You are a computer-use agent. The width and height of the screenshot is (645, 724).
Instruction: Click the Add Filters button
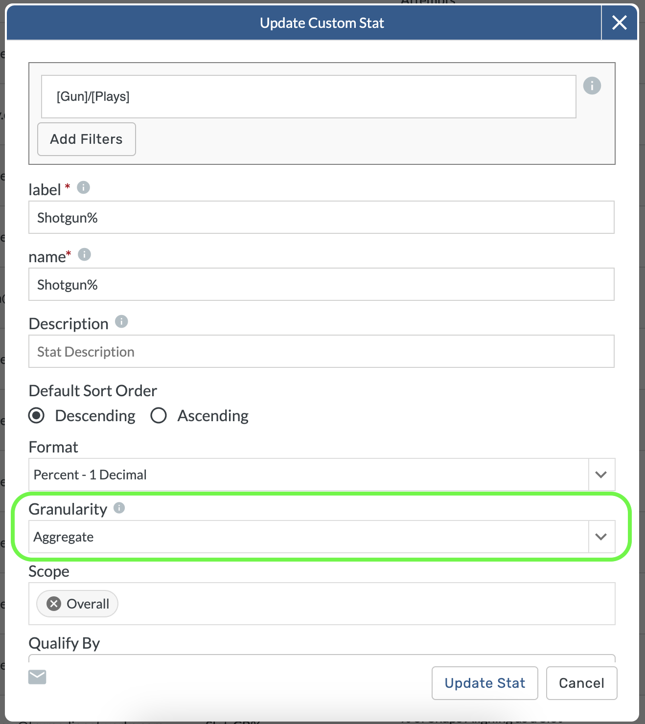click(87, 139)
